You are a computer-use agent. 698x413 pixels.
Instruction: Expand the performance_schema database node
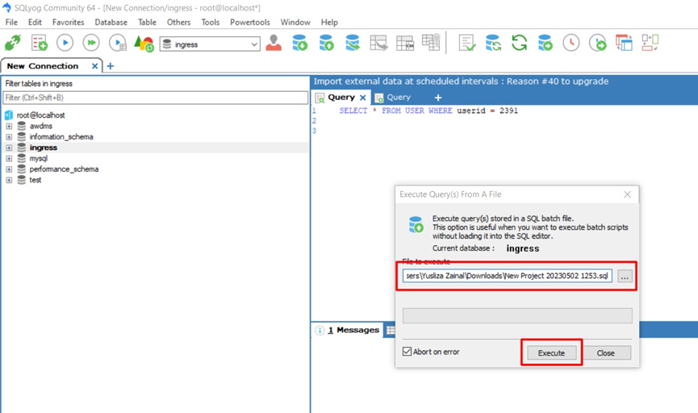[9, 169]
